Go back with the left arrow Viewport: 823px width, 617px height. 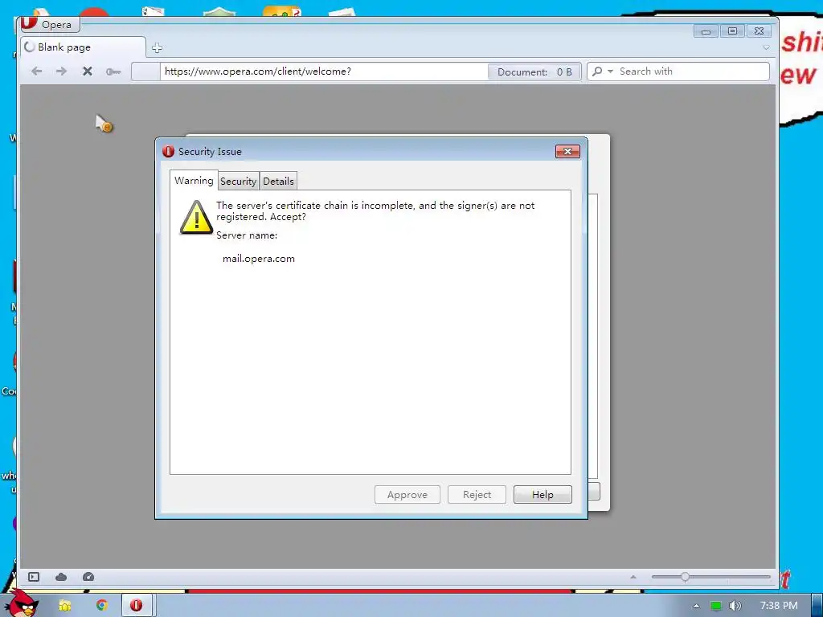[36, 71]
